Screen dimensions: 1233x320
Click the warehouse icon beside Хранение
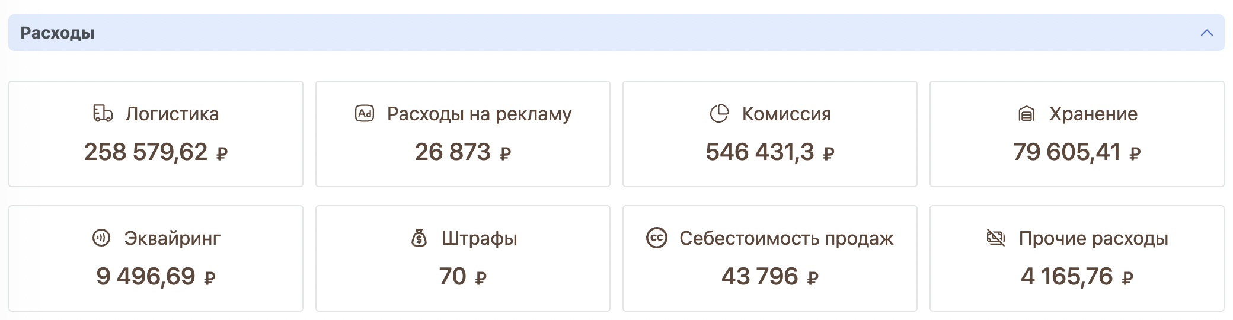tap(1026, 114)
